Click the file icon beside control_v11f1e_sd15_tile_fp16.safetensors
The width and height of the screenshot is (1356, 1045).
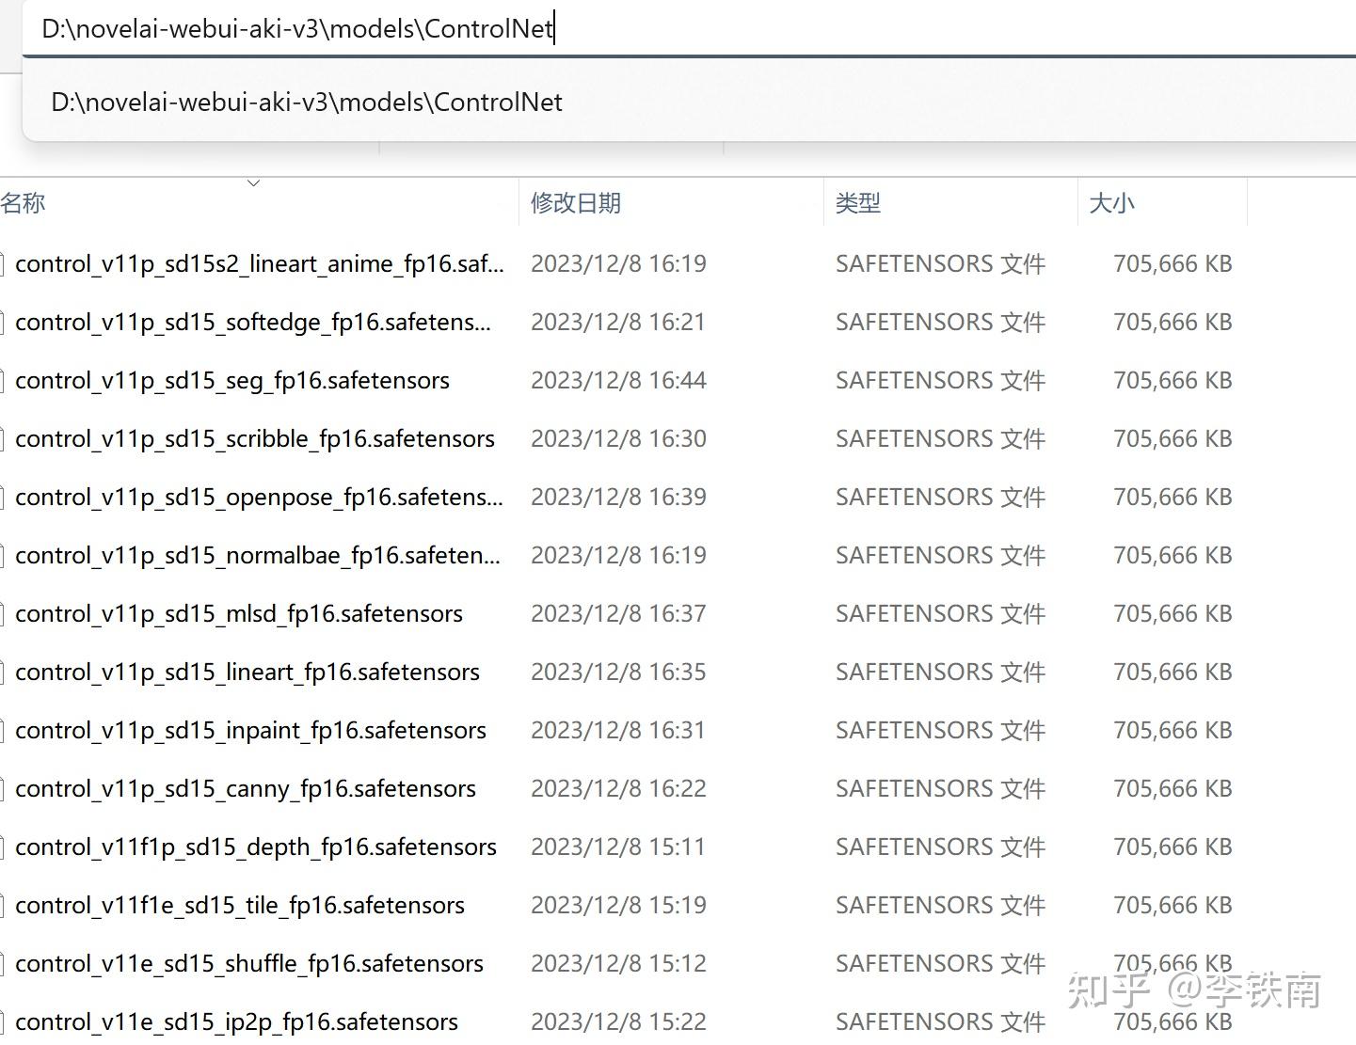[x=4, y=905]
